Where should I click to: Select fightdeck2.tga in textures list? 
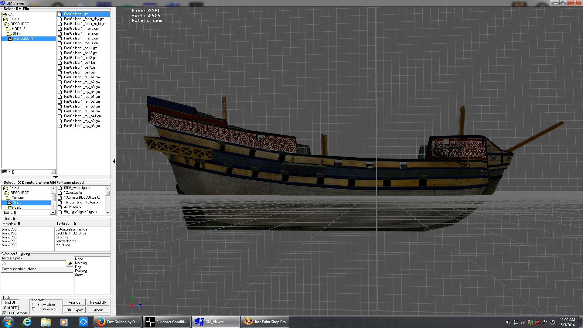(66, 241)
